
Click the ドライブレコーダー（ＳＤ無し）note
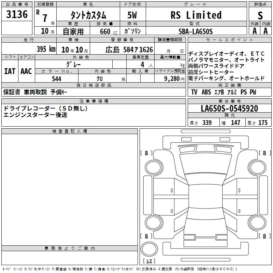pyautogui.click(x=45, y=109)
